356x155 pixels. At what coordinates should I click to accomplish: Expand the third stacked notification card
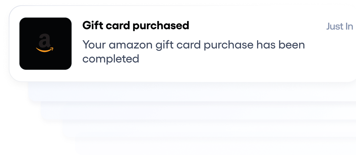pyautogui.click(x=198, y=111)
